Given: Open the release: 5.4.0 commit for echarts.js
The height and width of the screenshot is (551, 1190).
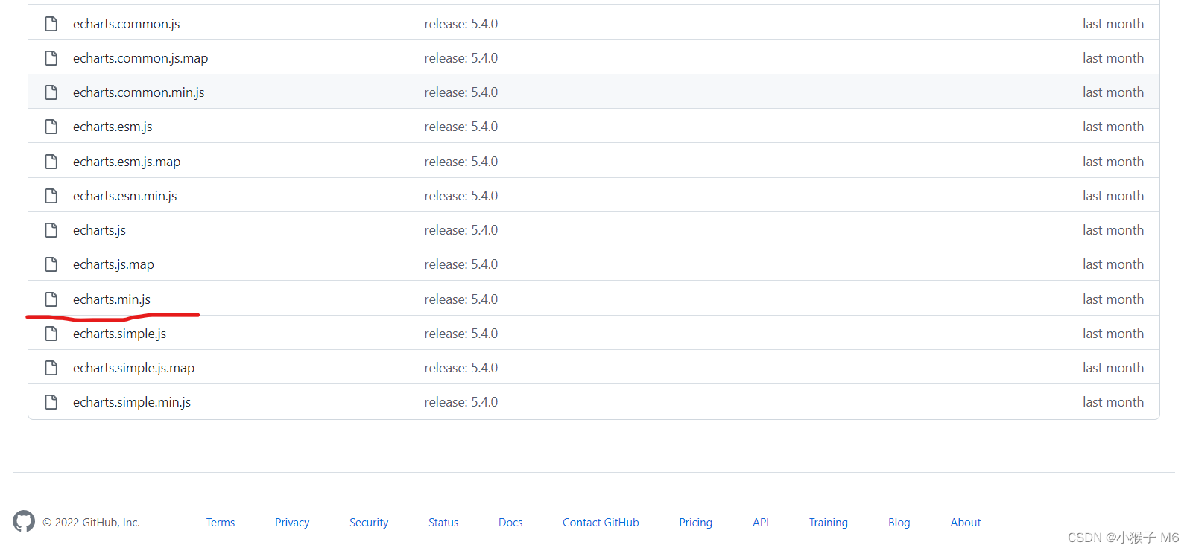Looking at the screenshot, I should [461, 230].
